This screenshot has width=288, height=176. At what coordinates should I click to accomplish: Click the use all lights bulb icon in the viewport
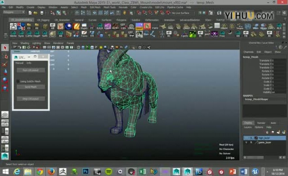click(101, 48)
